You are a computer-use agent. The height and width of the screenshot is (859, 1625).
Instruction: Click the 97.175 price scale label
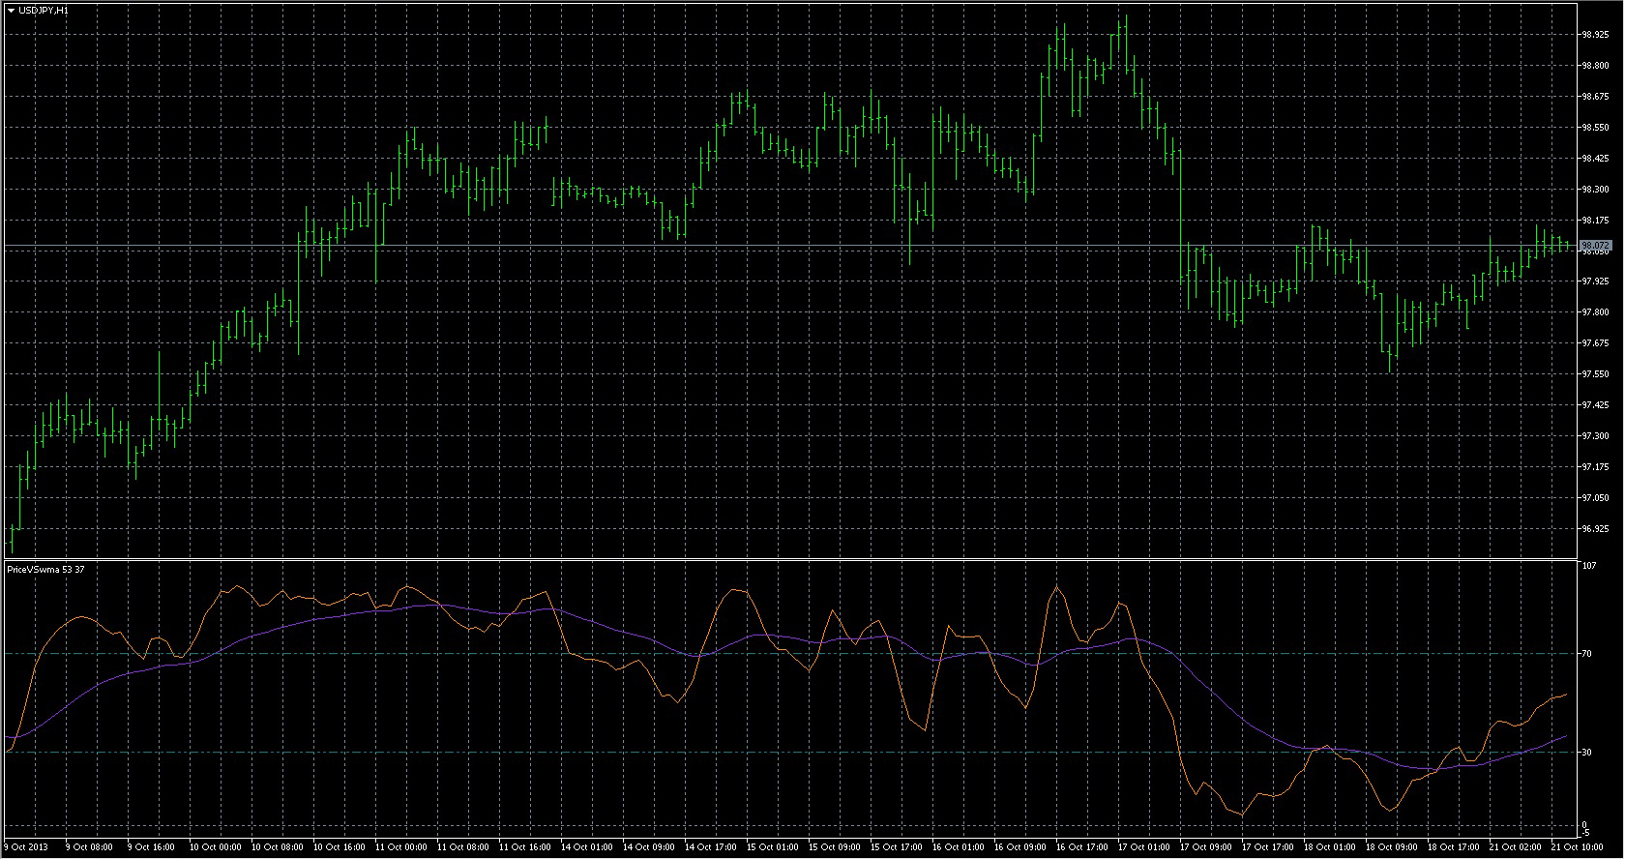point(1594,467)
